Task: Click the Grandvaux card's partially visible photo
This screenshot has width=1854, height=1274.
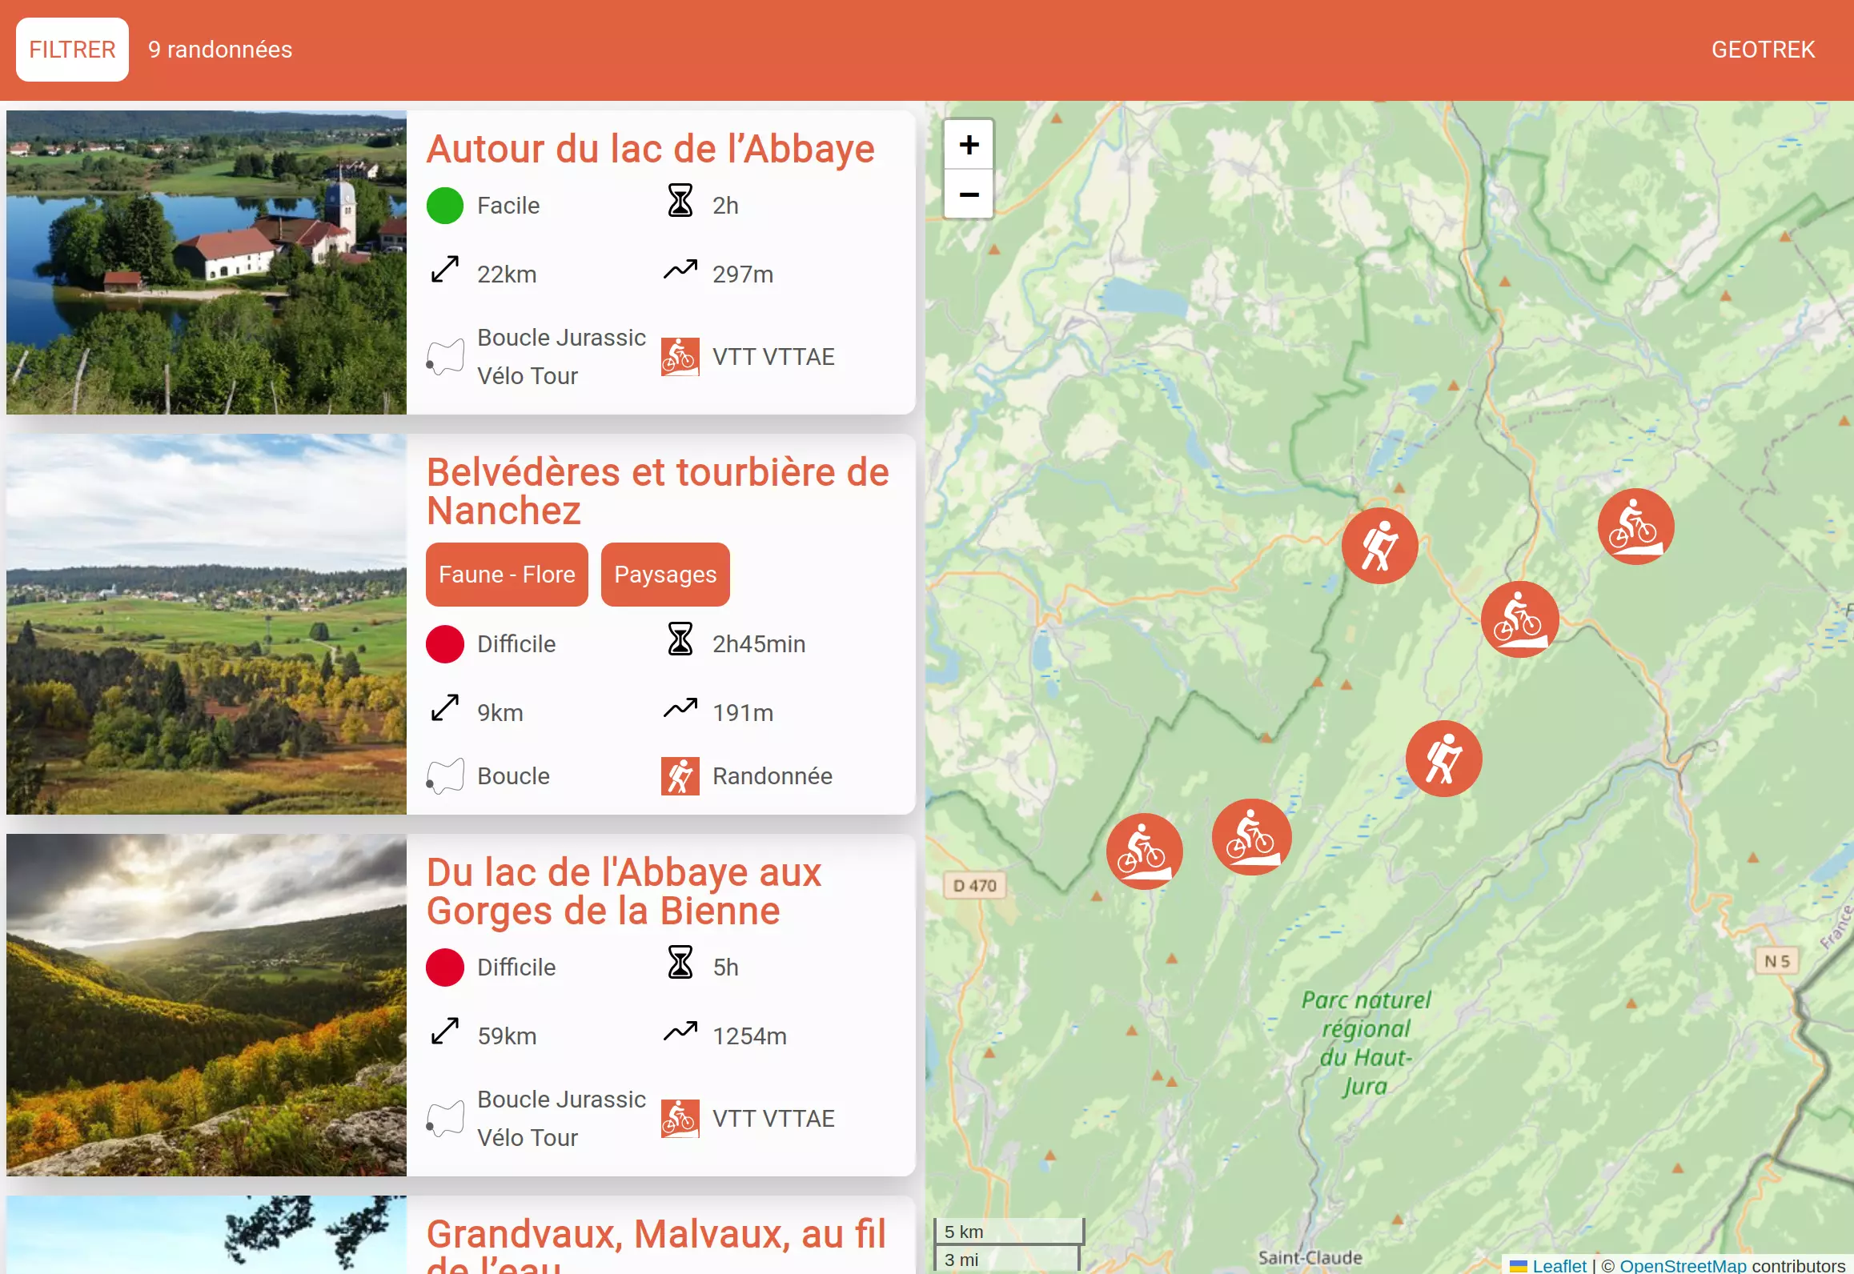Action: coord(207,1235)
